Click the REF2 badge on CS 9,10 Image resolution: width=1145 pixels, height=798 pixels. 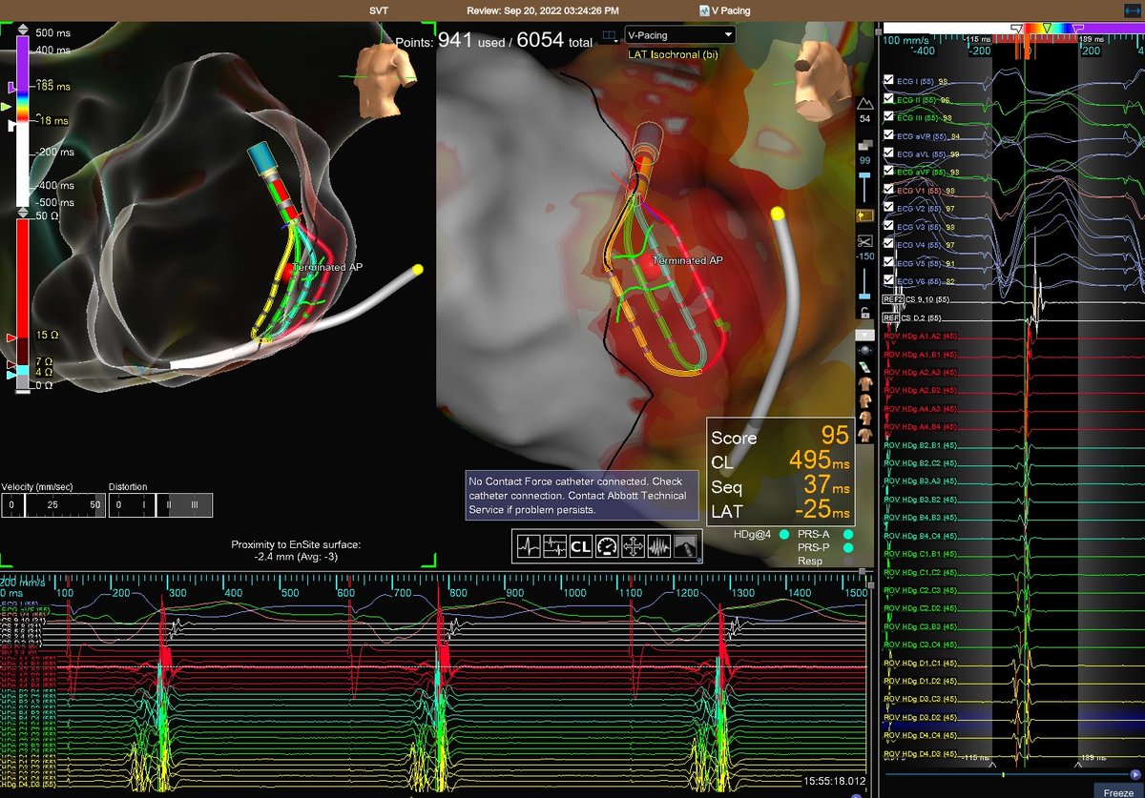tap(893, 299)
